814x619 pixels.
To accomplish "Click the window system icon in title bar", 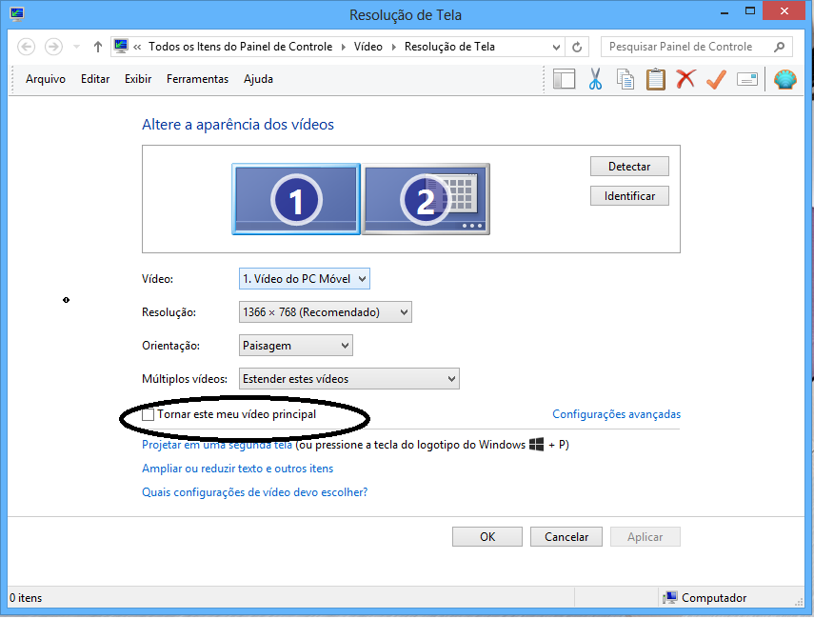I will pos(16,13).
